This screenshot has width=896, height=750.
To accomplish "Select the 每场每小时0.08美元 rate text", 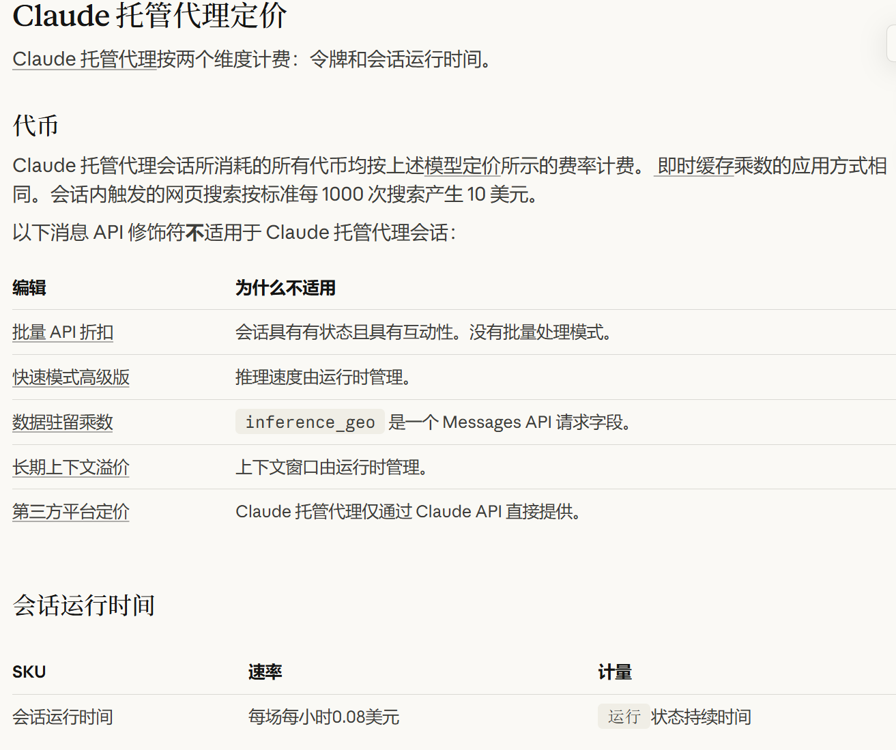I will click(x=325, y=717).
